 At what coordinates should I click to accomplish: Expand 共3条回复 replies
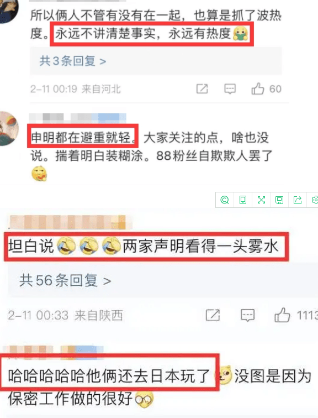pyautogui.click(x=73, y=61)
